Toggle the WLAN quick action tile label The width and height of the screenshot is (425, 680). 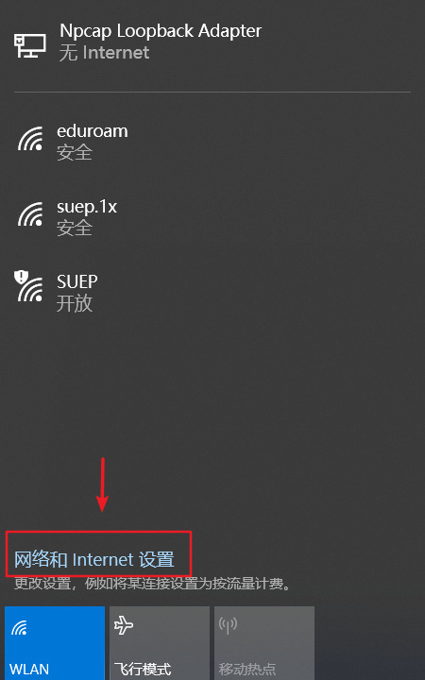[x=29, y=669]
